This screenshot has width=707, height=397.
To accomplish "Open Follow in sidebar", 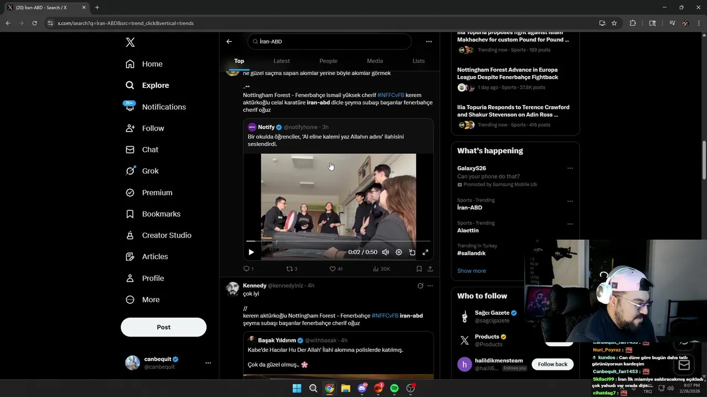I will coord(145,128).
